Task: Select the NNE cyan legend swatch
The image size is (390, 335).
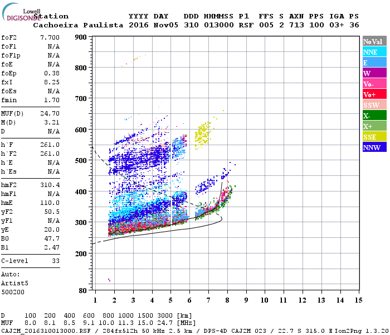Action: [x=374, y=52]
